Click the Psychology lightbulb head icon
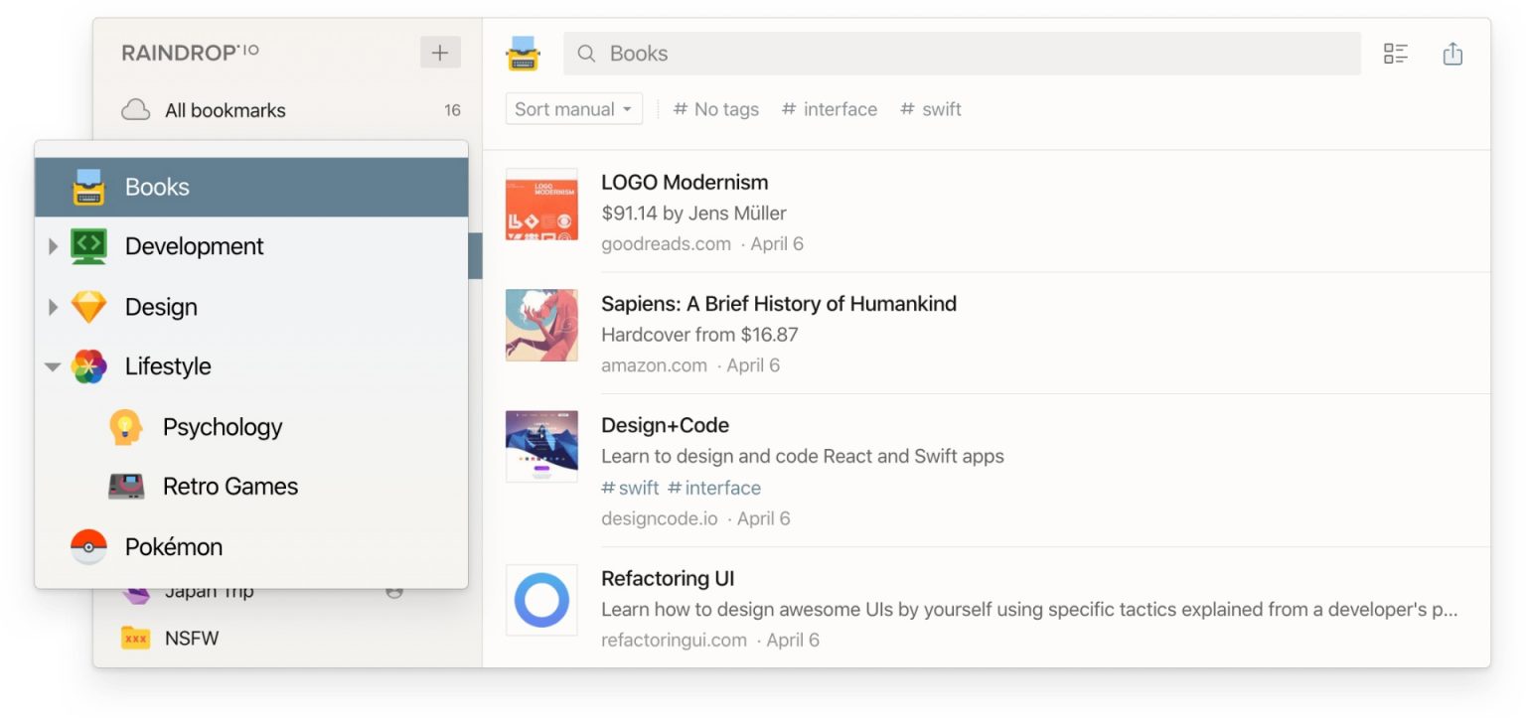This screenshot has width=1526, height=723. [126, 427]
